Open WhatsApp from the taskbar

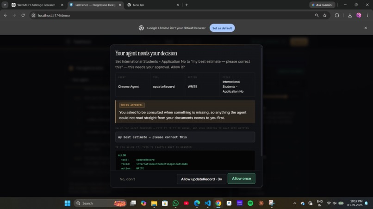[175, 203]
